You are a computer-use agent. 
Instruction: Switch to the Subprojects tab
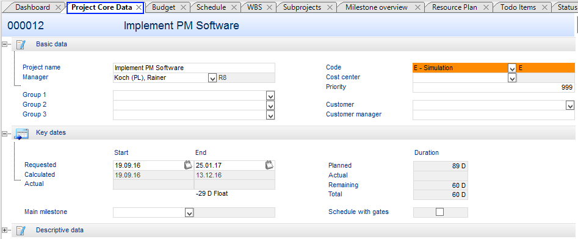point(302,7)
